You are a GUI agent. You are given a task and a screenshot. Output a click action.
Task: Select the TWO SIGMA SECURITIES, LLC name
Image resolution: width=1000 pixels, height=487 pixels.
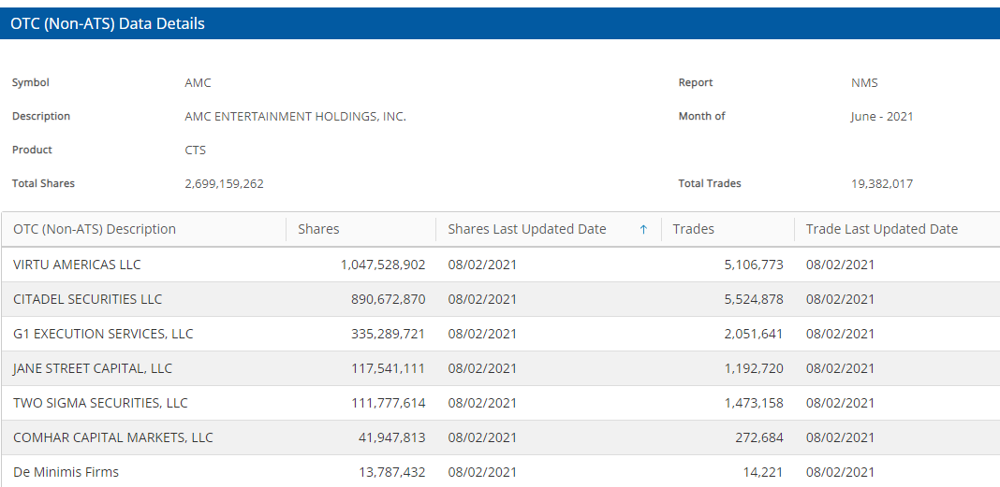tap(100, 403)
